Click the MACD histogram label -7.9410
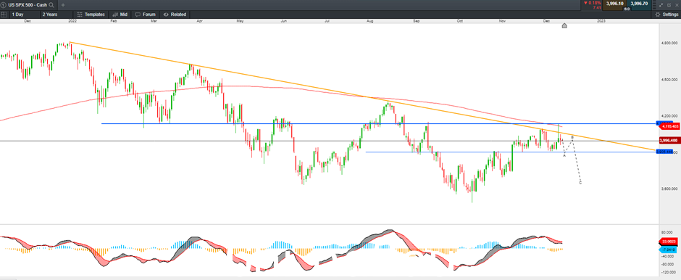 (667, 250)
